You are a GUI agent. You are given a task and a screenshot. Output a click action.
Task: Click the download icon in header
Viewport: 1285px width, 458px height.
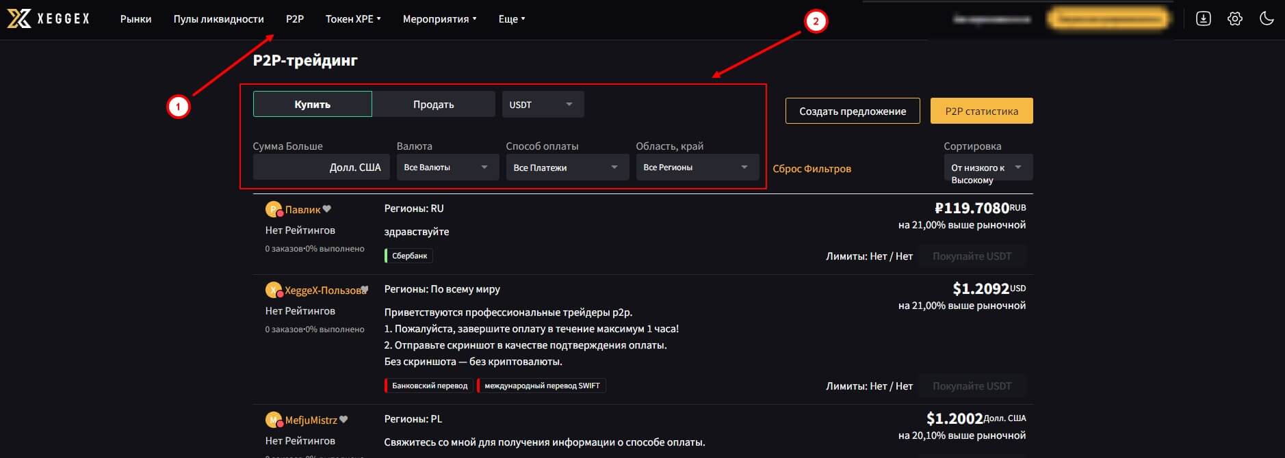click(1203, 19)
